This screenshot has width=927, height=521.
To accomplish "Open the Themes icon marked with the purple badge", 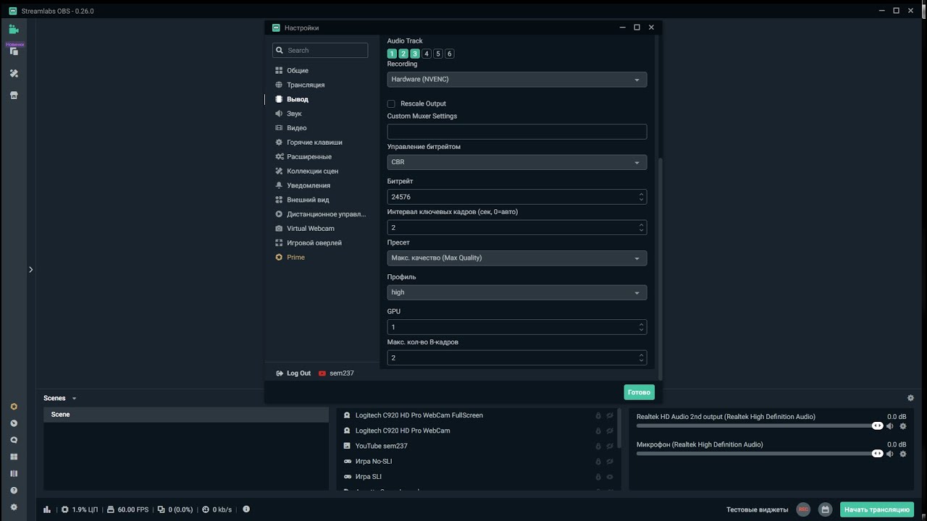I will click(14, 51).
